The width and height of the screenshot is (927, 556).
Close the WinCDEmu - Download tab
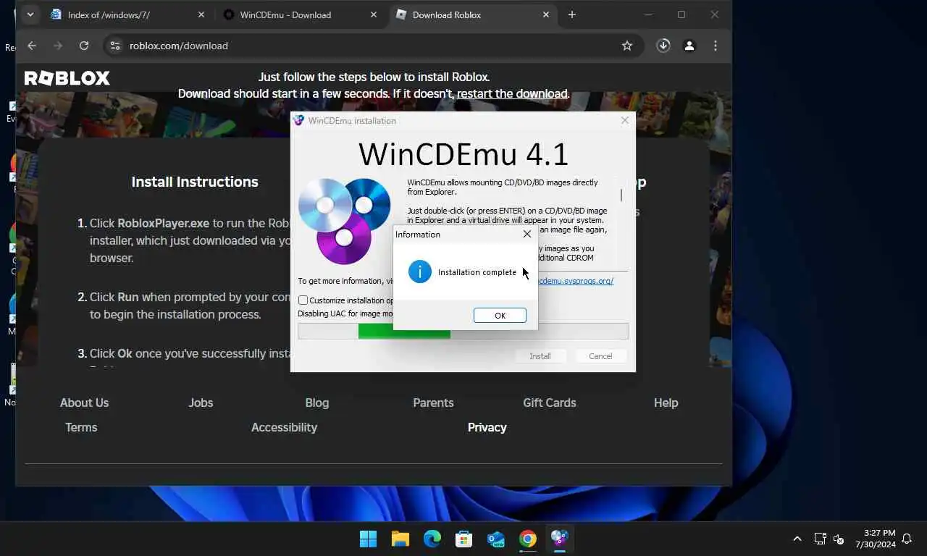pos(372,14)
